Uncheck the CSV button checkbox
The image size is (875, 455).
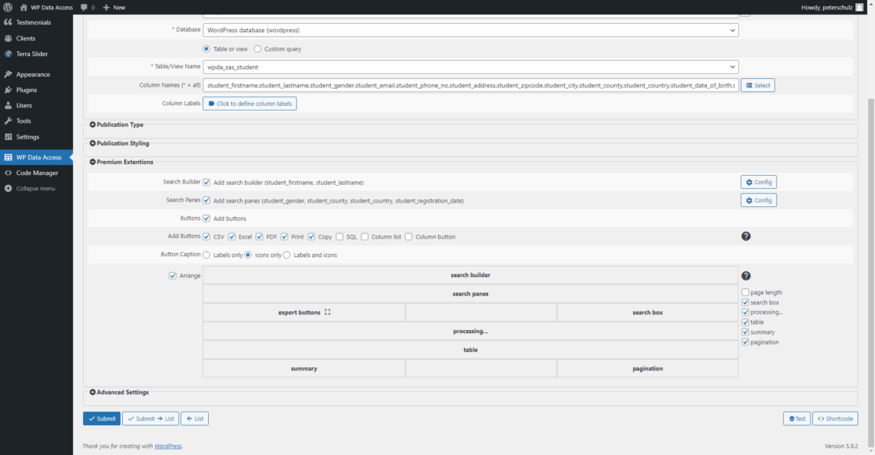[206, 236]
